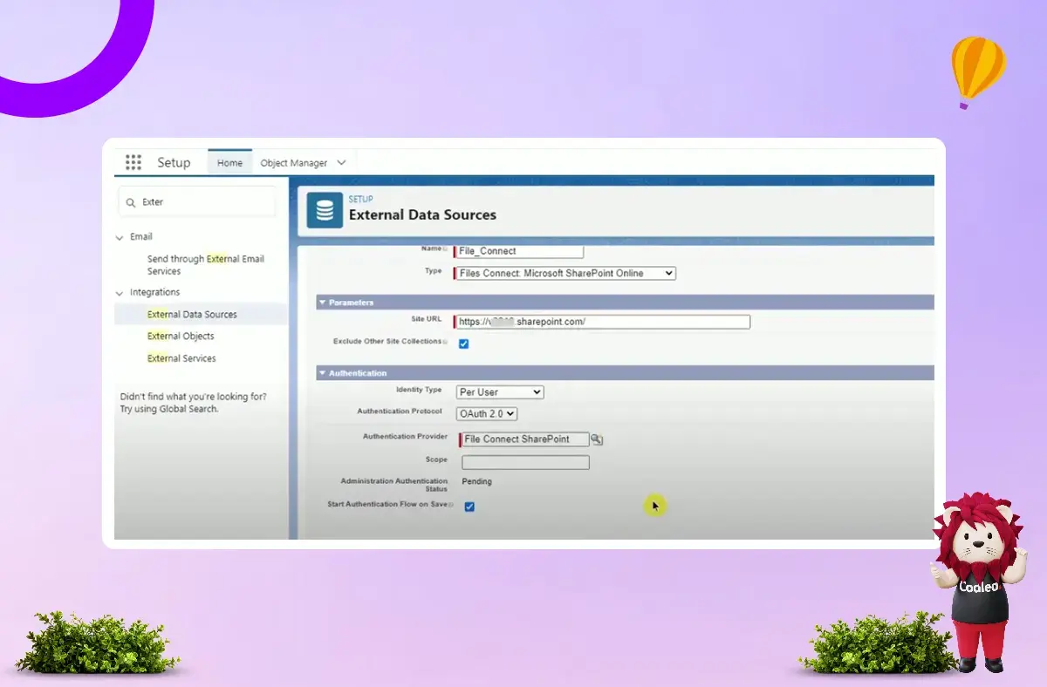
Task: Switch to the Object Manager tab
Action: (294, 163)
